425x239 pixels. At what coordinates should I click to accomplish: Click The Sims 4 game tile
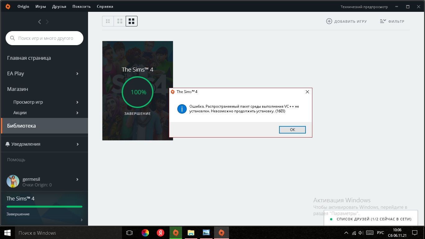coord(138,91)
